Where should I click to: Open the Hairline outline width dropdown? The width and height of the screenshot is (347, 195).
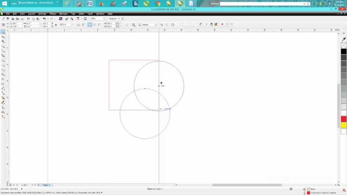155,25
